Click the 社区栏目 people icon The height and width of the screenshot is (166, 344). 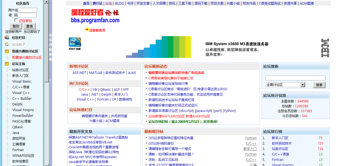(x=7, y=37)
